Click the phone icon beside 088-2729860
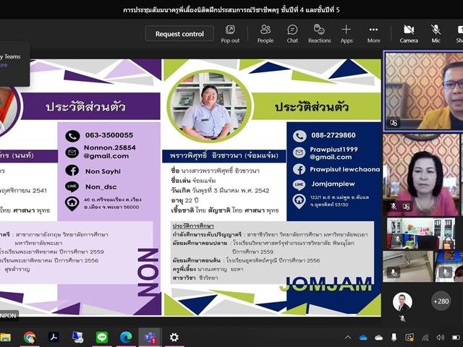Image resolution: width=463 pixels, height=347 pixels. coord(299,136)
